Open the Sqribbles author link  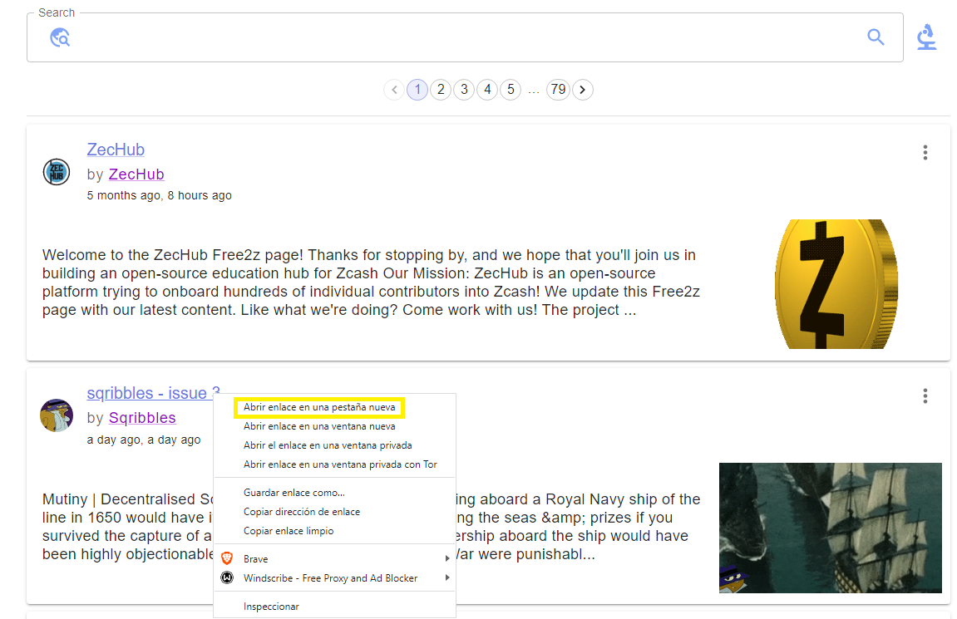pyautogui.click(x=142, y=417)
